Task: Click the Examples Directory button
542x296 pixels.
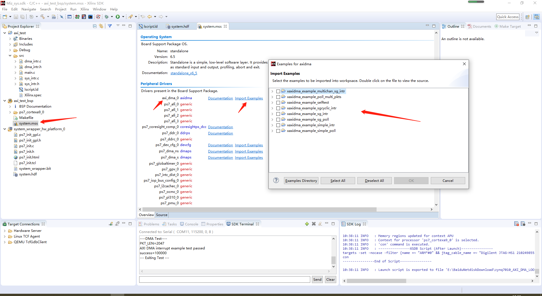Action: point(301,181)
